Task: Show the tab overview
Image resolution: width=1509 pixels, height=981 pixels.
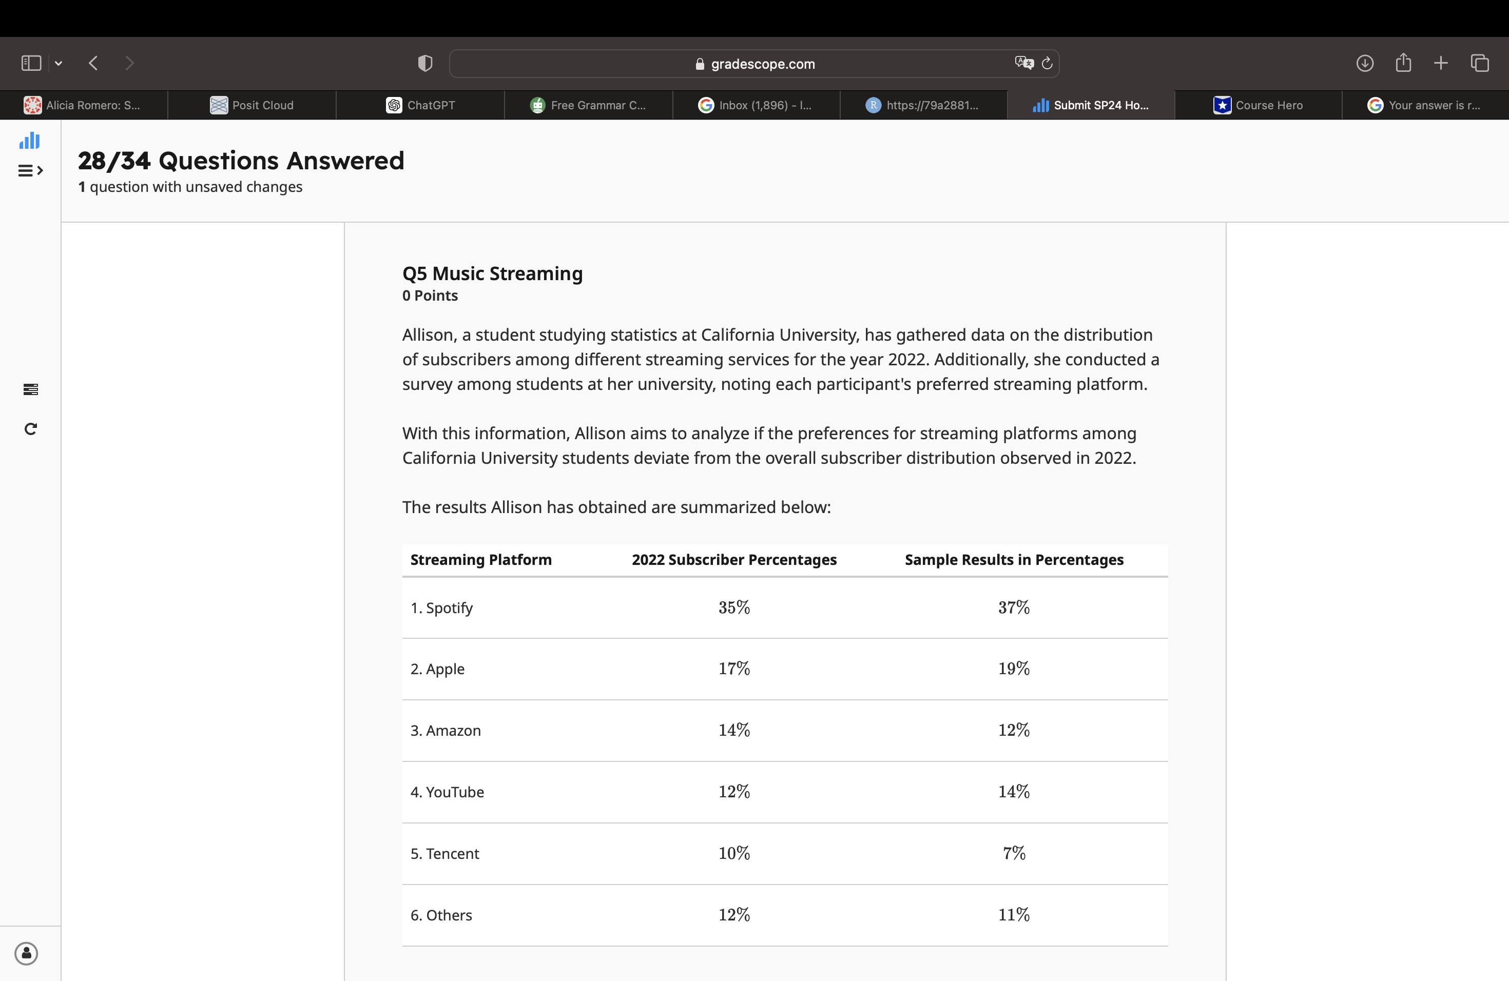Action: pyautogui.click(x=1479, y=64)
